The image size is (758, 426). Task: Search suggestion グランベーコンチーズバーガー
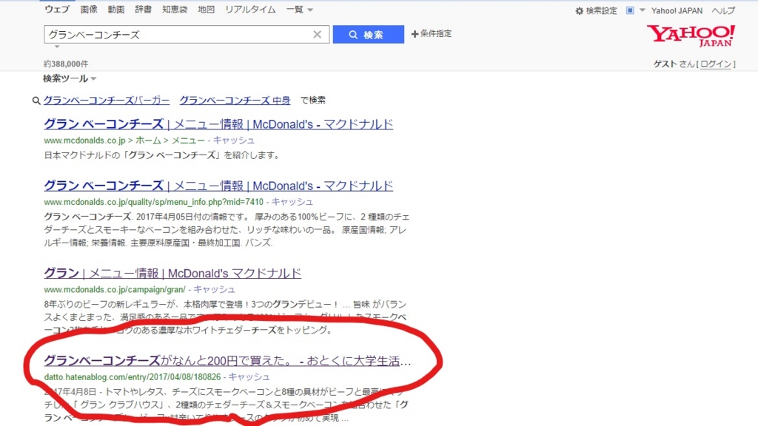click(107, 100)
